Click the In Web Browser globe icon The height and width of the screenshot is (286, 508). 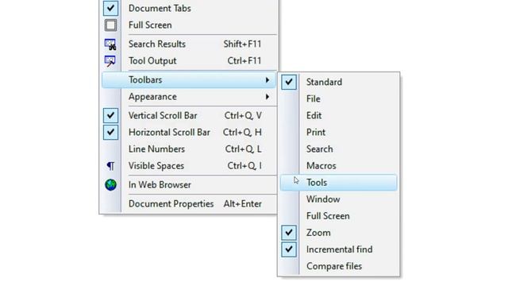(x=110, y=185)
